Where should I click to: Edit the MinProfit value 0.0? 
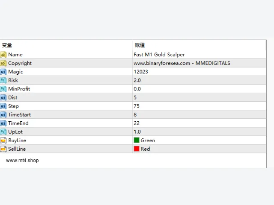(x=137, y=89)
